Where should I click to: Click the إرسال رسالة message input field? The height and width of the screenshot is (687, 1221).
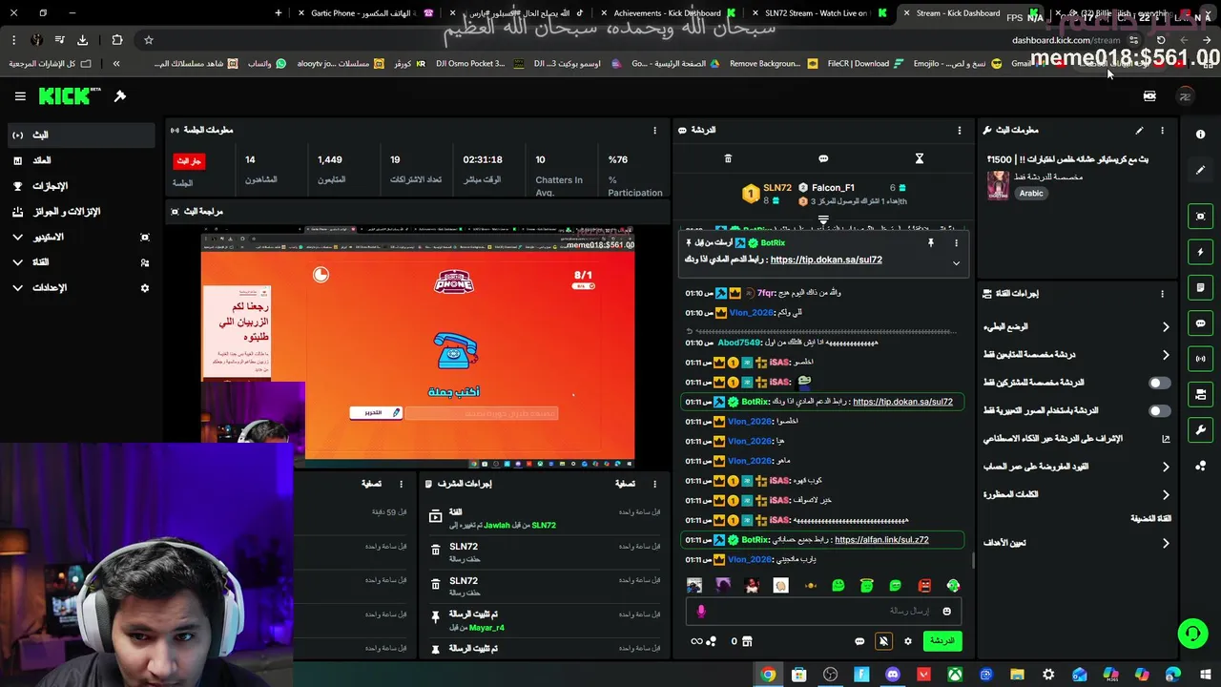[825, 611]
